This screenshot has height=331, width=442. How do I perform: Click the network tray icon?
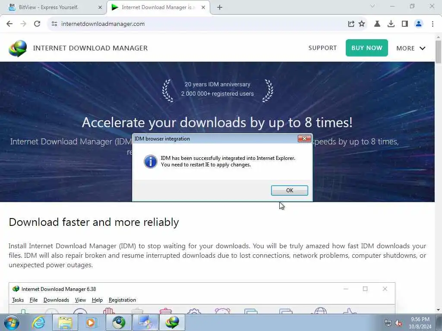tap(388, 323)
